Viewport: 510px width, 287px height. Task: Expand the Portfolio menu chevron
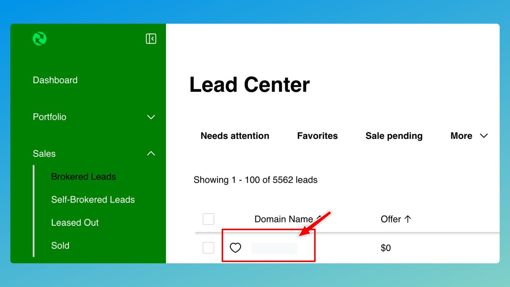point(151,117)
